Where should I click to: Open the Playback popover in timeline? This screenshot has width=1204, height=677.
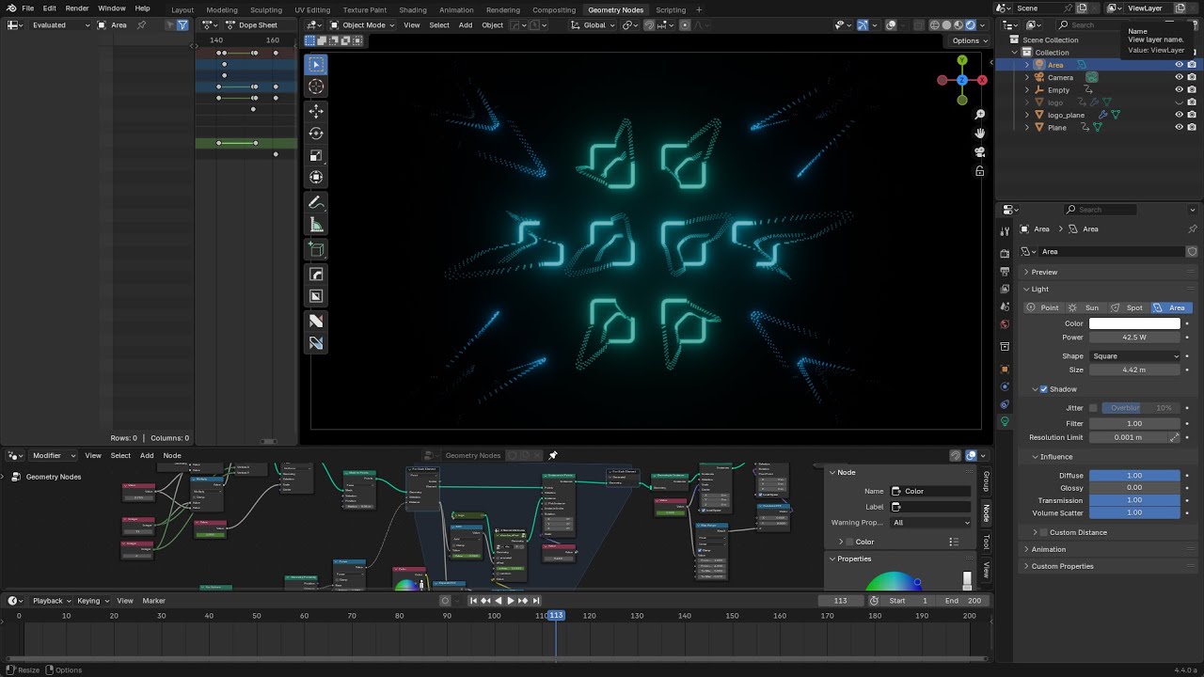pyautogui.click(x=51, y=601)
